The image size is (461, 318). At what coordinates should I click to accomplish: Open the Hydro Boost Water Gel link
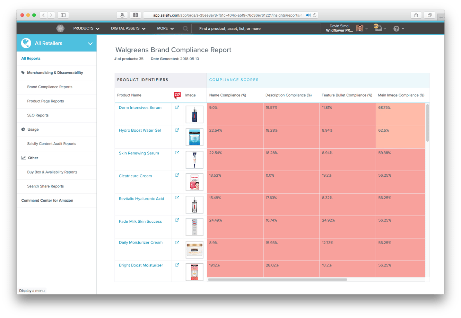140,131
